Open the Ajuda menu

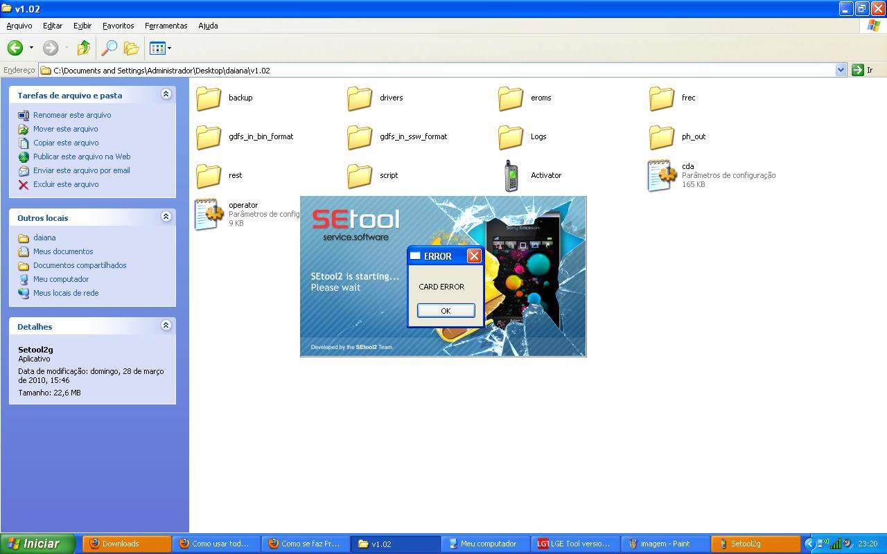pos(208,26)
